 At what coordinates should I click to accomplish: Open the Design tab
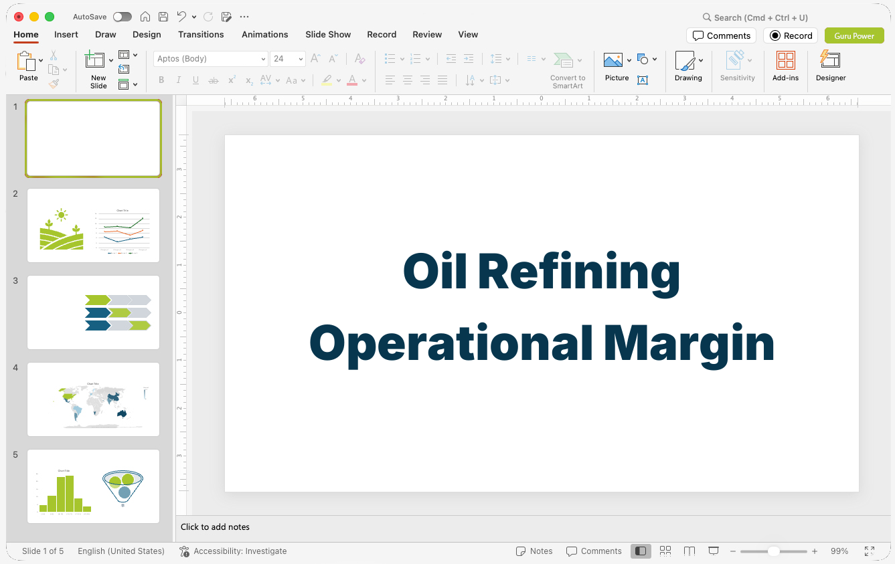pyautogui.click(x=147, y=35)
